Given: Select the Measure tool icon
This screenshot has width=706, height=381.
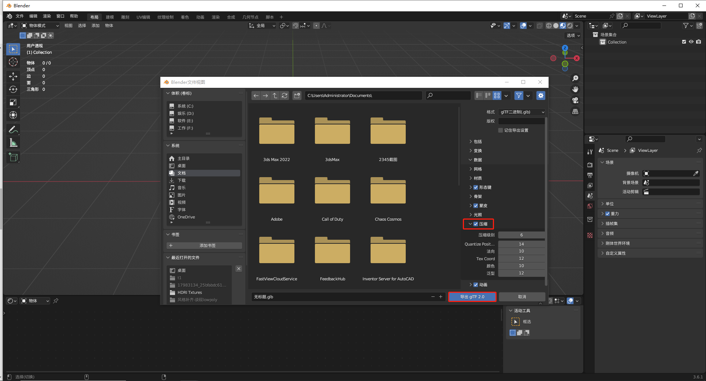Looking at the screenshot, I should click(13, 143).
